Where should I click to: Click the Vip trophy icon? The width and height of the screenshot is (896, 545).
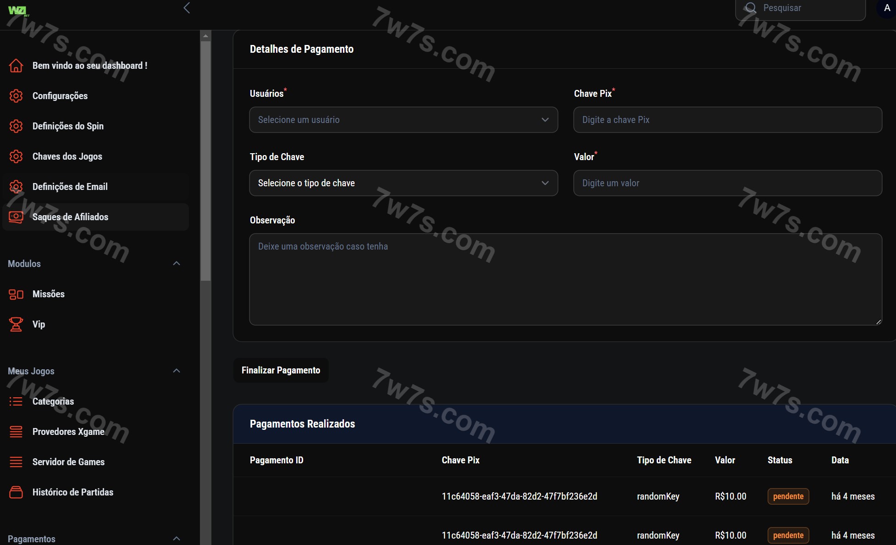[x=16, y=324]
